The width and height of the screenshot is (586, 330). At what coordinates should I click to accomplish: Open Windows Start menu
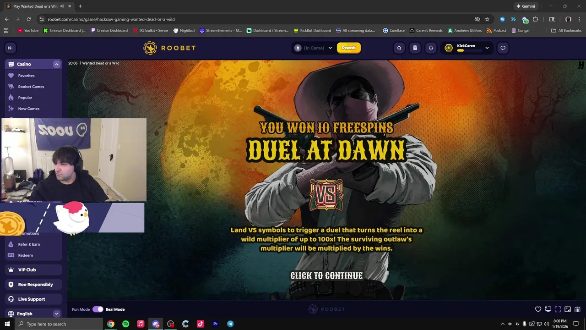(x=7, y=324)
